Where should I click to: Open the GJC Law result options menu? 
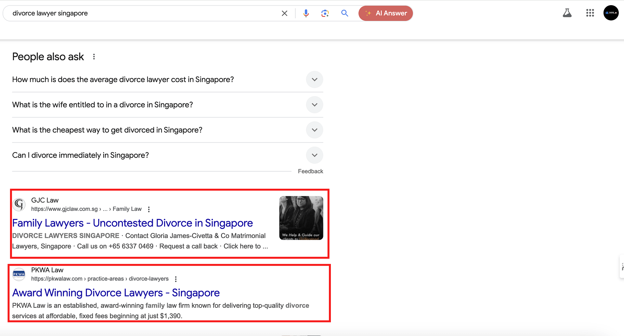(149, 209)
